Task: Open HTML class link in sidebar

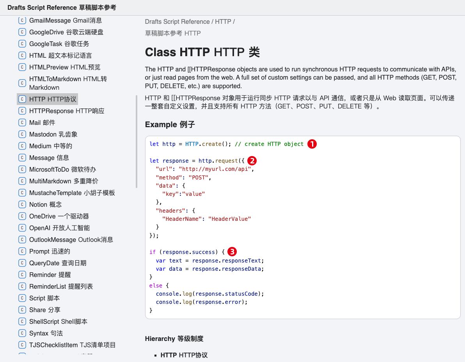Action: (x=60, y=55)
